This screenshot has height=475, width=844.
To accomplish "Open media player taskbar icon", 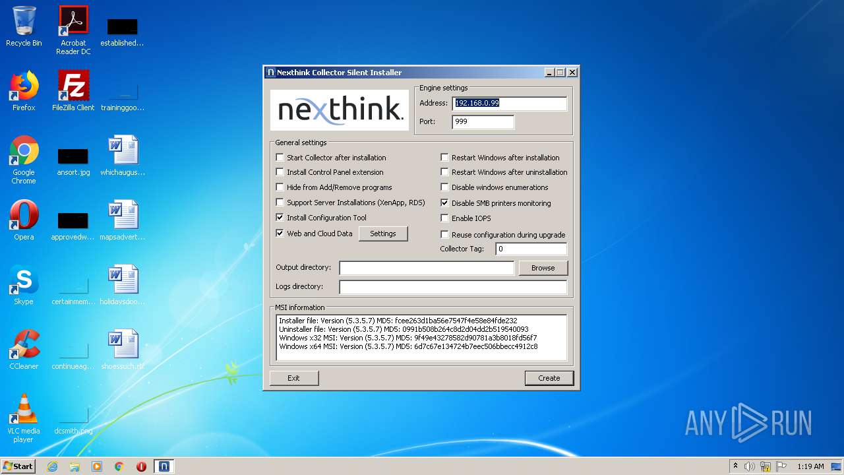I will click(97, 466).
